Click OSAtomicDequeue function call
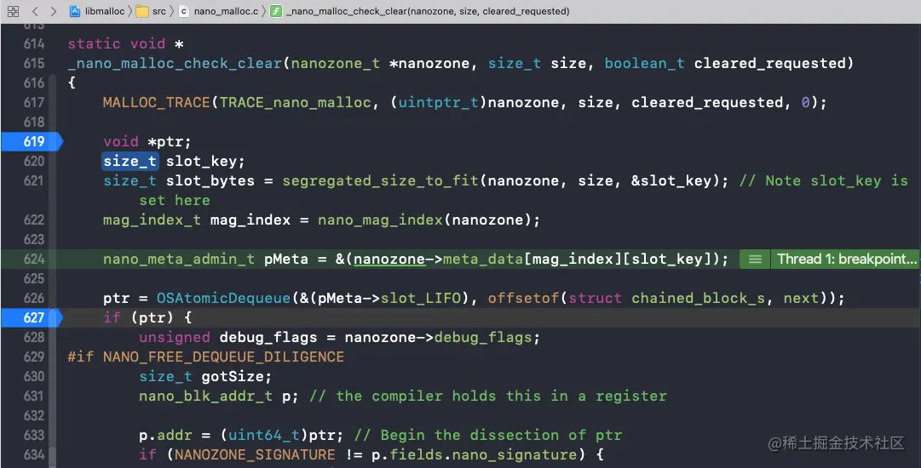This screenshot has height=468, width=921. pos(223,298)
